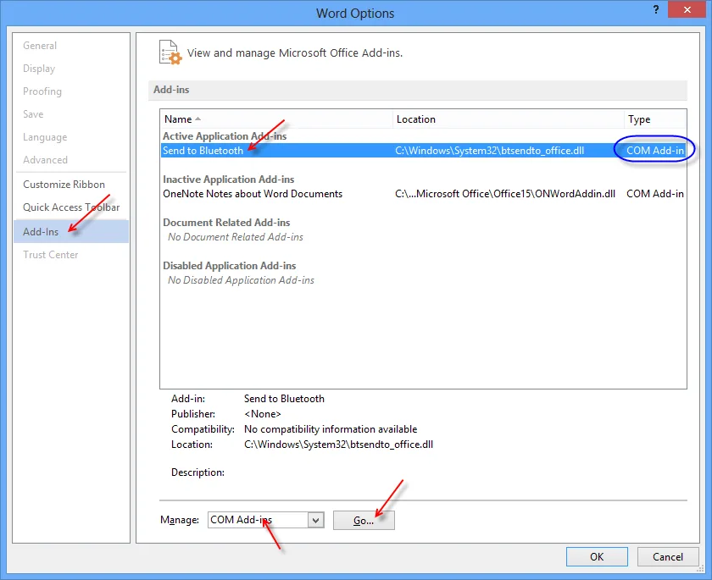Open the Proofing options
Viewport: 712px width, 580px height.
[x=42, y=91]
